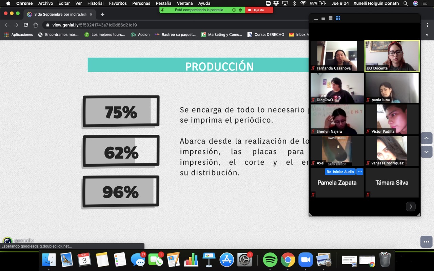The image size is (434, 271).
Task: Open the Historial menu
Action: [x=95, y=3]
